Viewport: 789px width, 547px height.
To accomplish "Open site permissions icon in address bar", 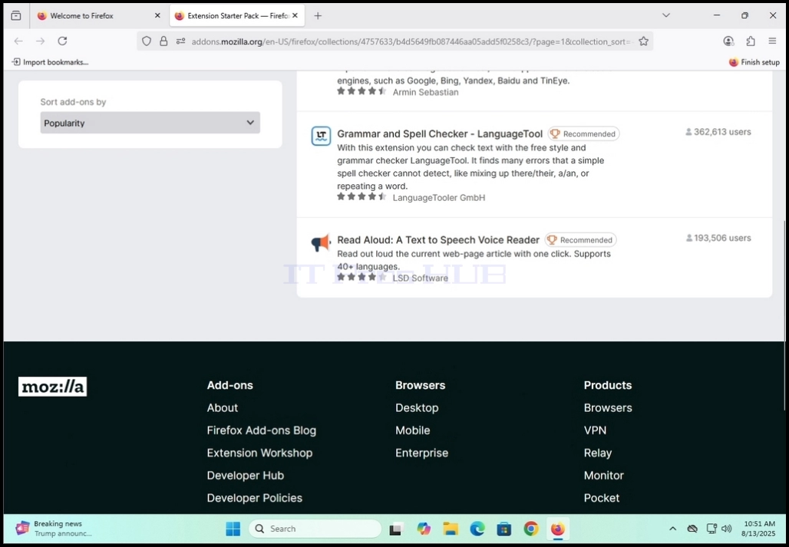I will coord(180,41).
